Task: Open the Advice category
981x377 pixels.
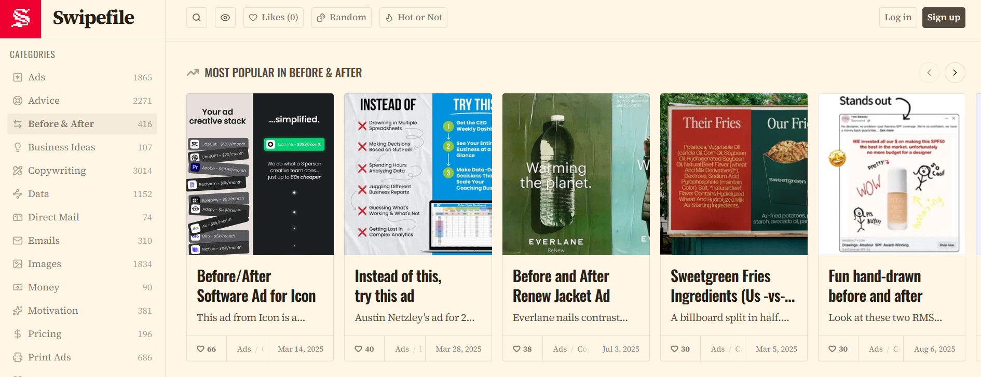Action: pyautogui.click(x=82, y=101)
